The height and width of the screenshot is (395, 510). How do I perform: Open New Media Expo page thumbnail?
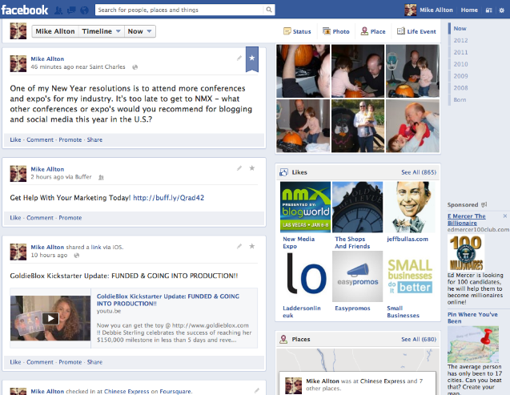click(x=305, y=207)
